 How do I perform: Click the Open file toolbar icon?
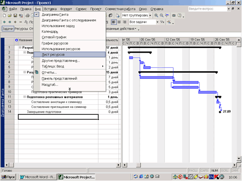click(10, 16)
